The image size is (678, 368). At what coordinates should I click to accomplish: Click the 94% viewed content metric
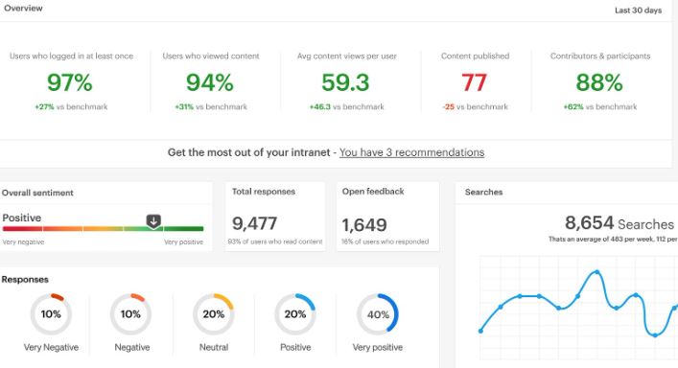[210, 82]
